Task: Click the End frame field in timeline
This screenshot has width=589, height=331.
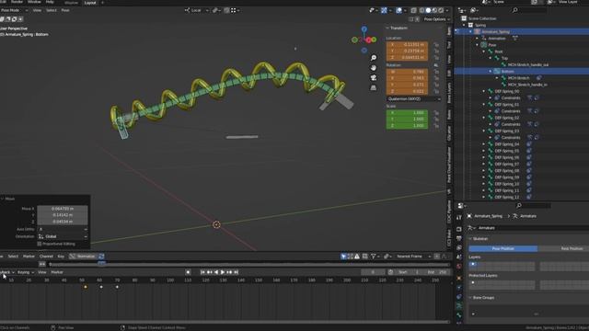Action: tap(437, 272)
